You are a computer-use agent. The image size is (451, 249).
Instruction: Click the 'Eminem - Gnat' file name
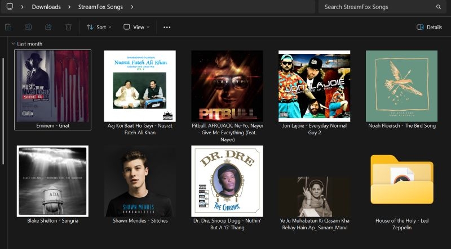point(52,126)
